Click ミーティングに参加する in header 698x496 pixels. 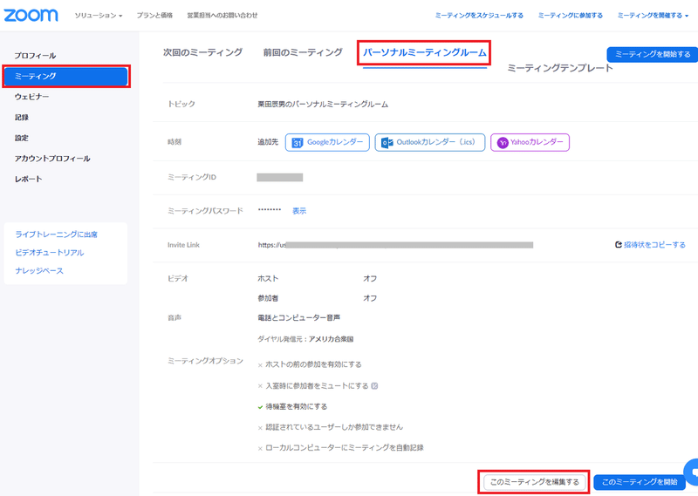pos(571,15)
